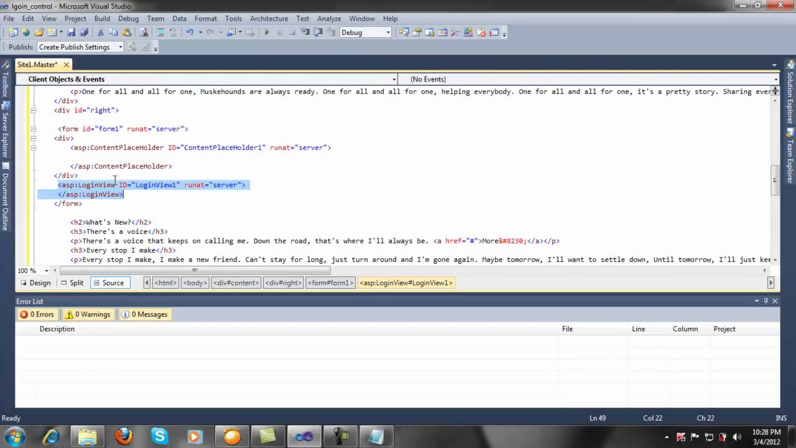The width and height of the screenshot is (796, 448).
Task: Toggle the 0 Messages filter
Action: 144,314
